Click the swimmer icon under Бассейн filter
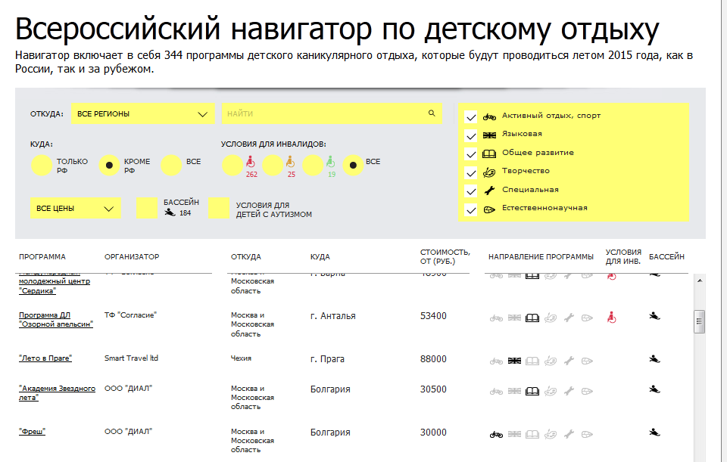 click(x=170, y=212)
